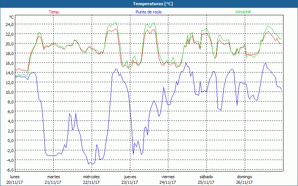This screenshot has height=186, width=298.
Task: Select the "sábado" day label
Action: click(206, 177)
